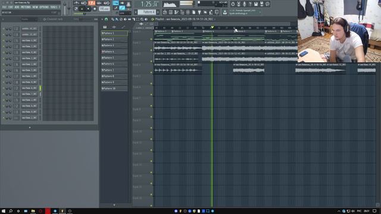The height and width of the screenshot is (214, 381).
Task: Open the PATTERNS menu
Action: tap(26, 7)
